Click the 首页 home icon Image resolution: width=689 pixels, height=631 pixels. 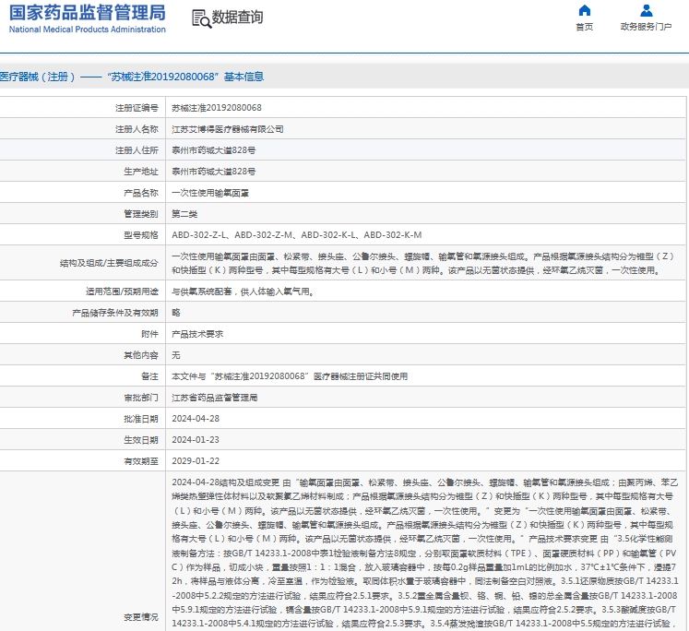585,10
